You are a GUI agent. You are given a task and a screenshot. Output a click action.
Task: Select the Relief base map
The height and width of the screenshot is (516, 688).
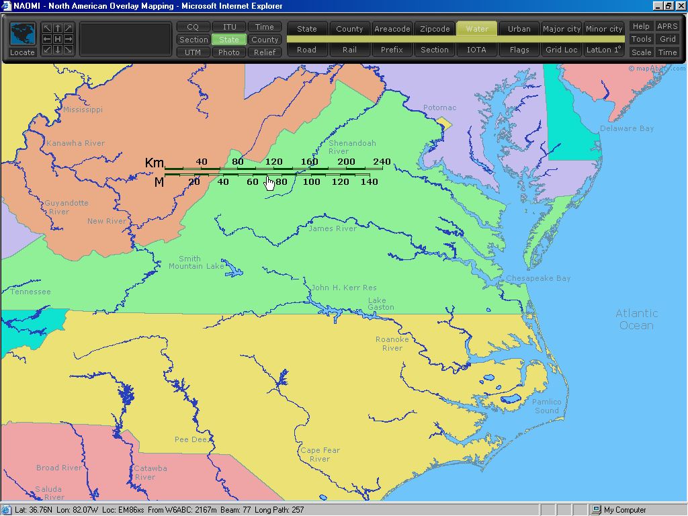click(265, 52)
